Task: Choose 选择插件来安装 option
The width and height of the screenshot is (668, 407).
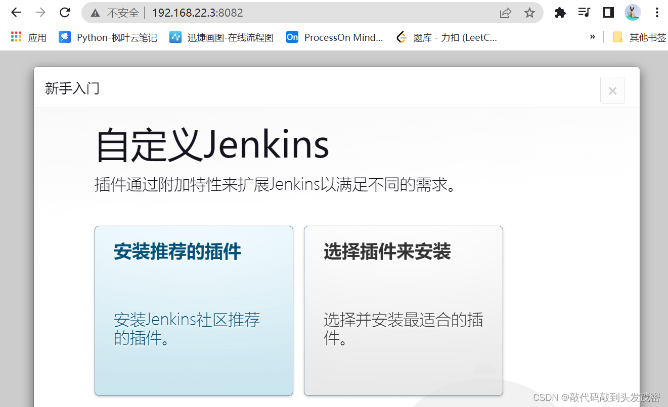Action: tap(404, 311)
